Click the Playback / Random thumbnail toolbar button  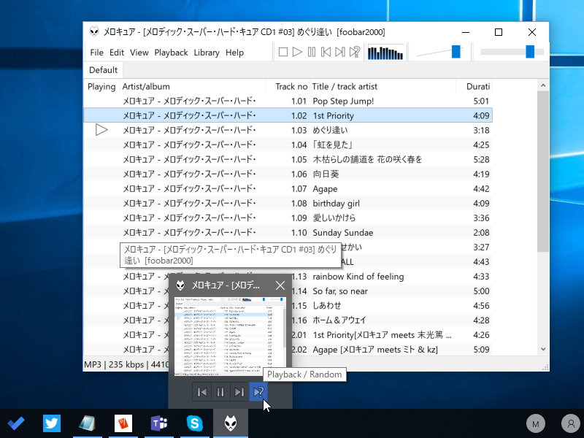(258, 392)
